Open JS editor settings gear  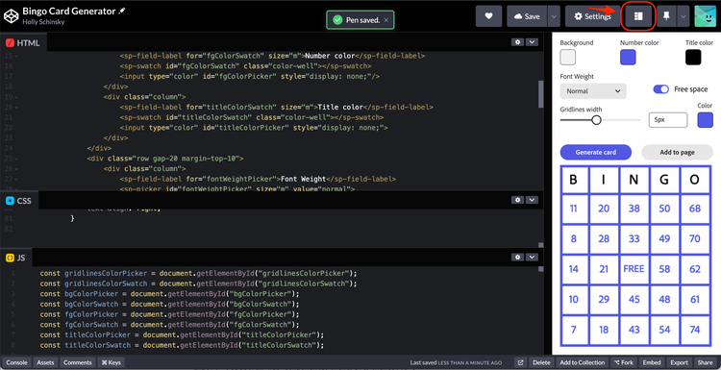[518, 257]
